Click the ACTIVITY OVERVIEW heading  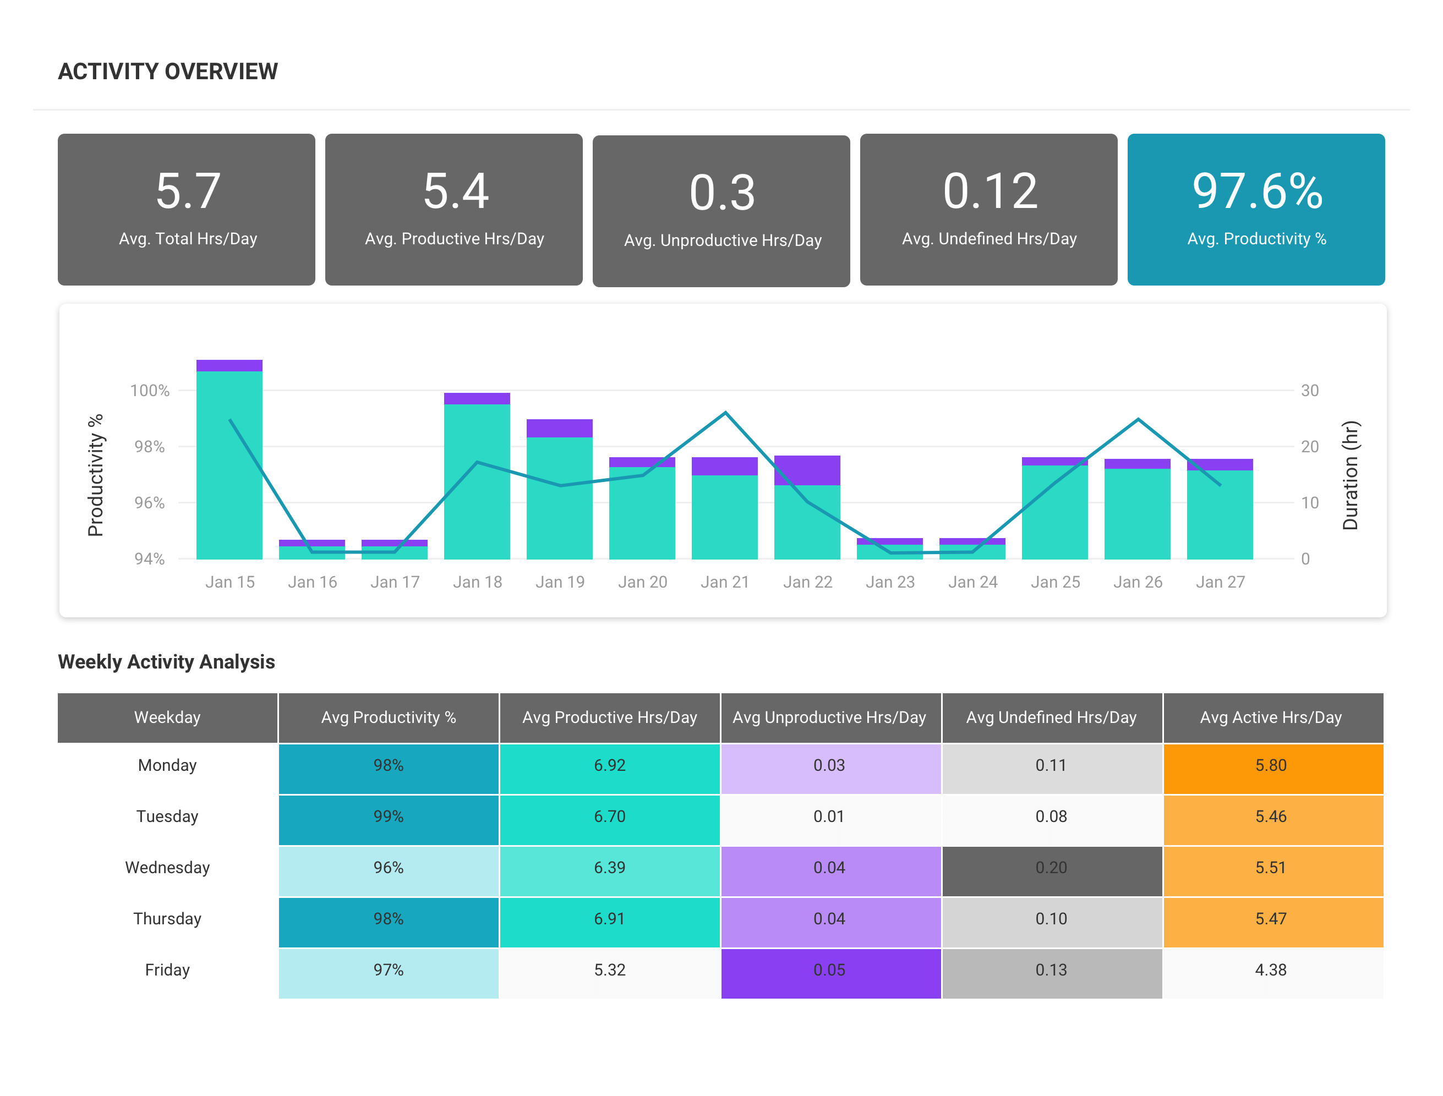tap(168, 72)
